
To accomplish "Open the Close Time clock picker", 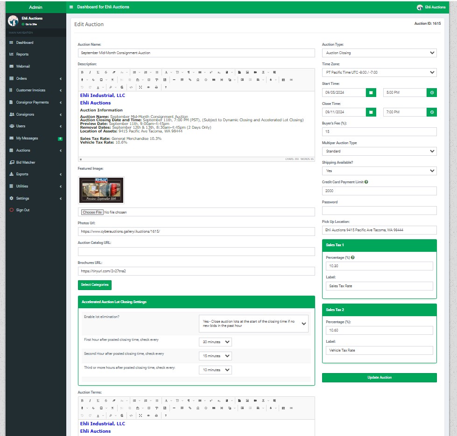I will coord(432,112).
